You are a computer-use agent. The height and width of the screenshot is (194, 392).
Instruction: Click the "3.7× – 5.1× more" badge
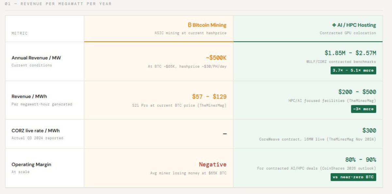[353, 70]
